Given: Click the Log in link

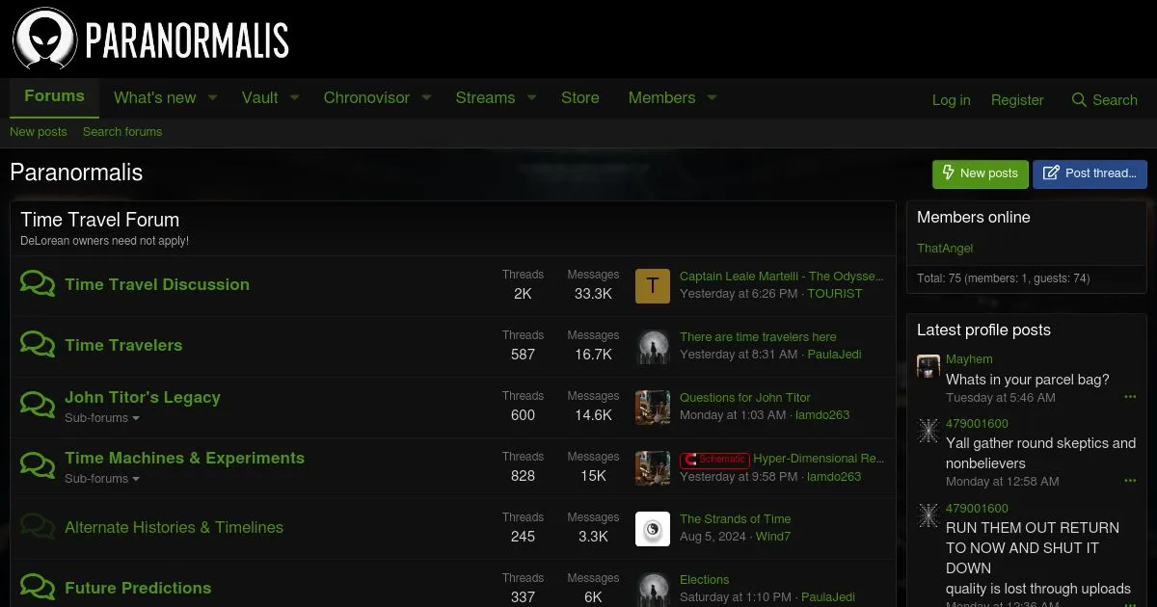Looking at the screenshot, I should coord(951,100).
